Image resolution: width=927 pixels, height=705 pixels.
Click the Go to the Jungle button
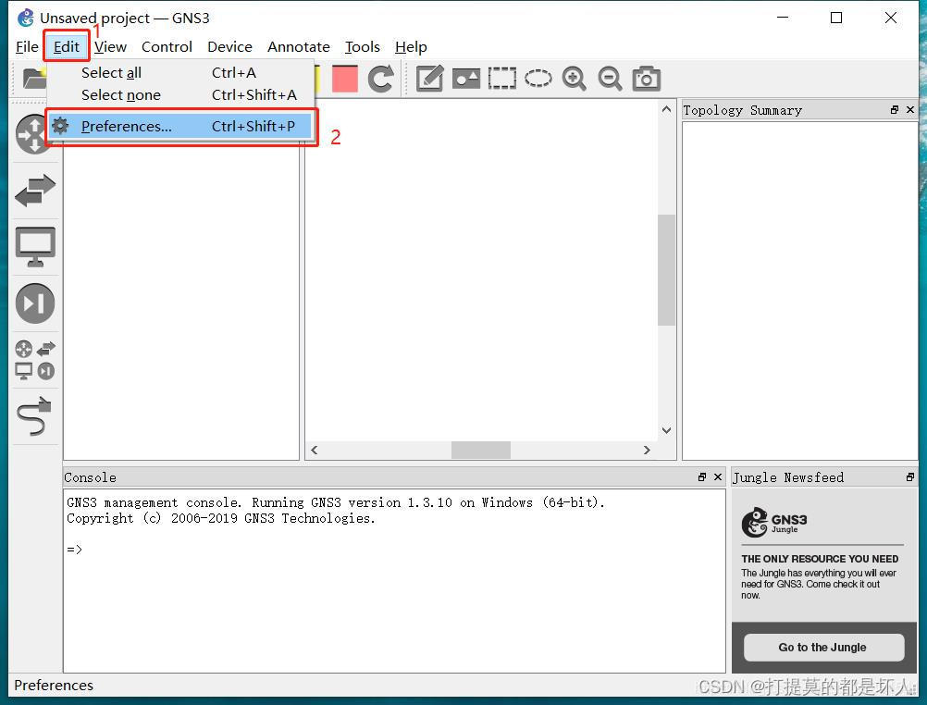[823, 648]
